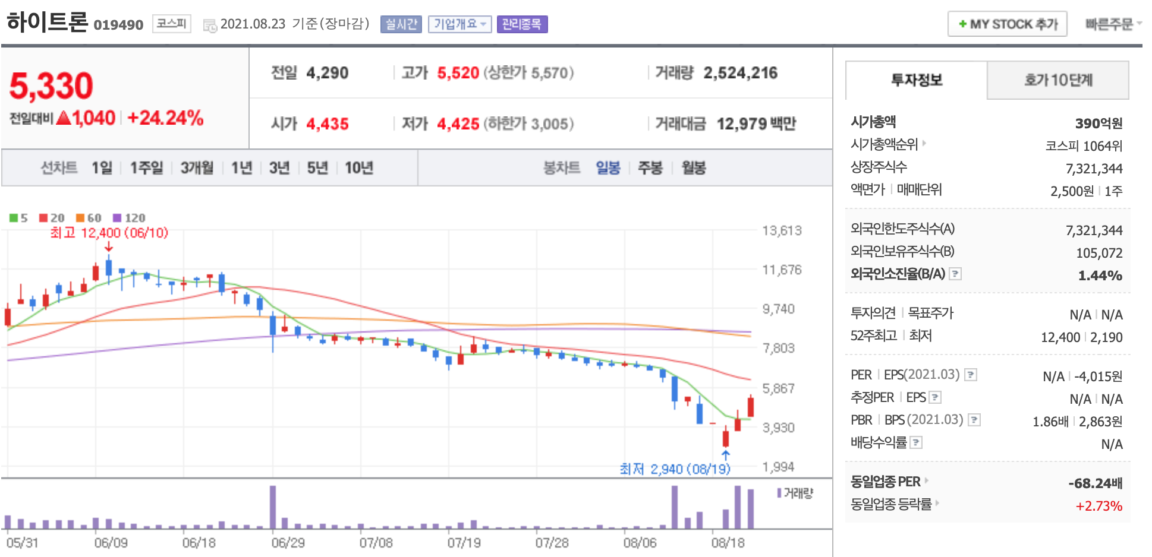The height and width of the screenshot is (557, 1152).
Task: Open help icon beside 배당수익률
Action: coord(916,442)
